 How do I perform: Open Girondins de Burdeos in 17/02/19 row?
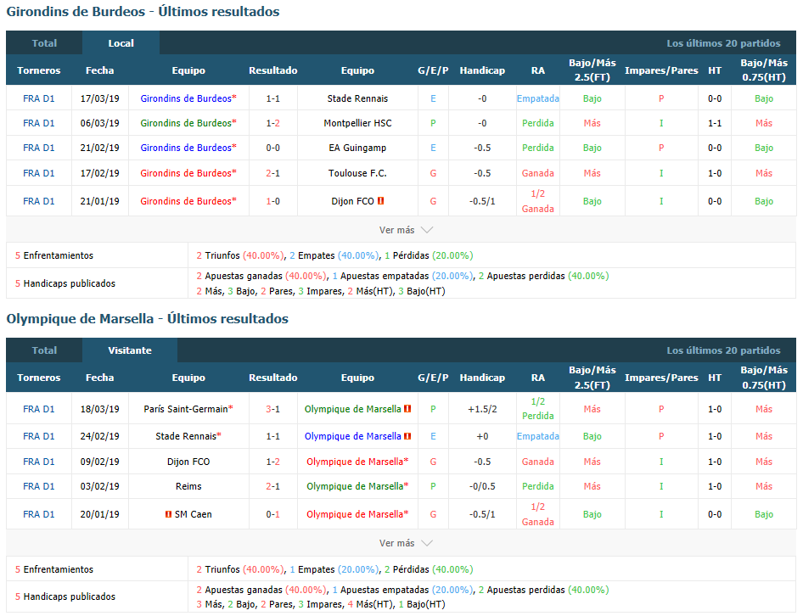pos(188,173)
